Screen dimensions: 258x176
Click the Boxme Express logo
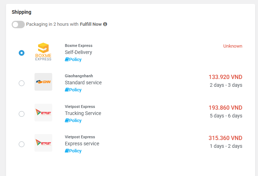(x=43, y=51)
